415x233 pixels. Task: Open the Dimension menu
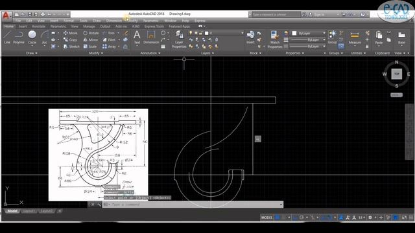click(x=114, y=21)
